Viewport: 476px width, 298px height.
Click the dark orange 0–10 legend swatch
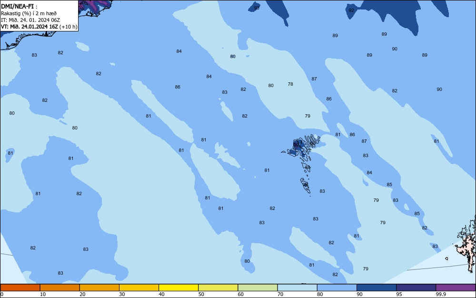pos(20,288)
